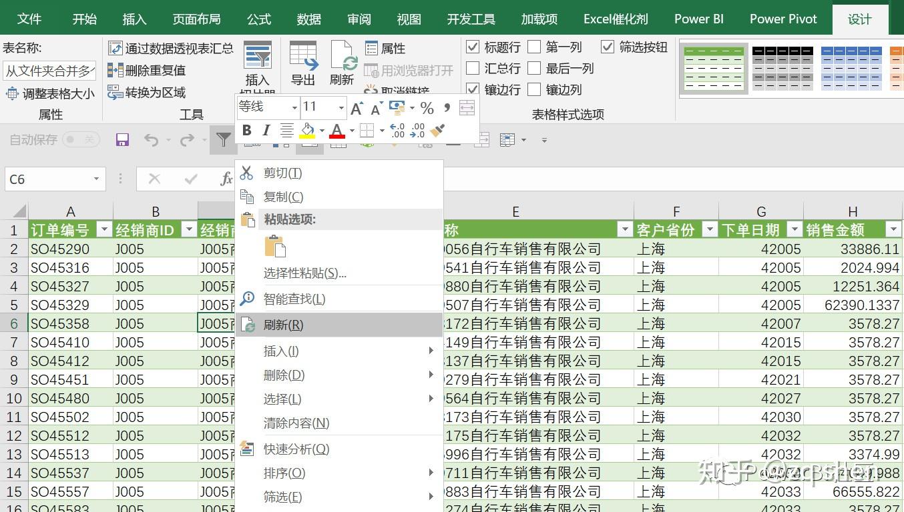
Task: Click the increase decimal icon
Action: click(397, 131)
